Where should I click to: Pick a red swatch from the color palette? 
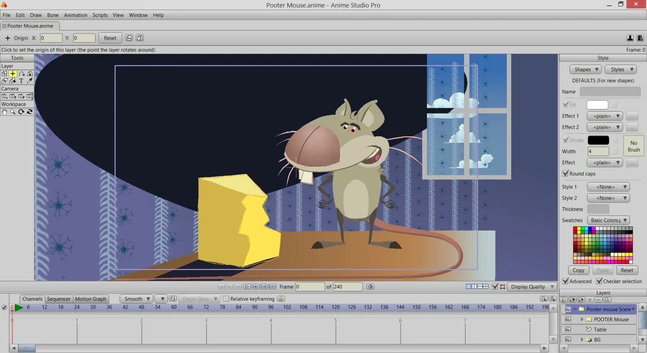[575, 228]
